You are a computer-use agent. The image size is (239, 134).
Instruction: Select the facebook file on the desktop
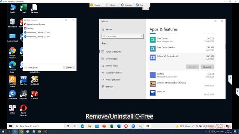pos(35,9)
